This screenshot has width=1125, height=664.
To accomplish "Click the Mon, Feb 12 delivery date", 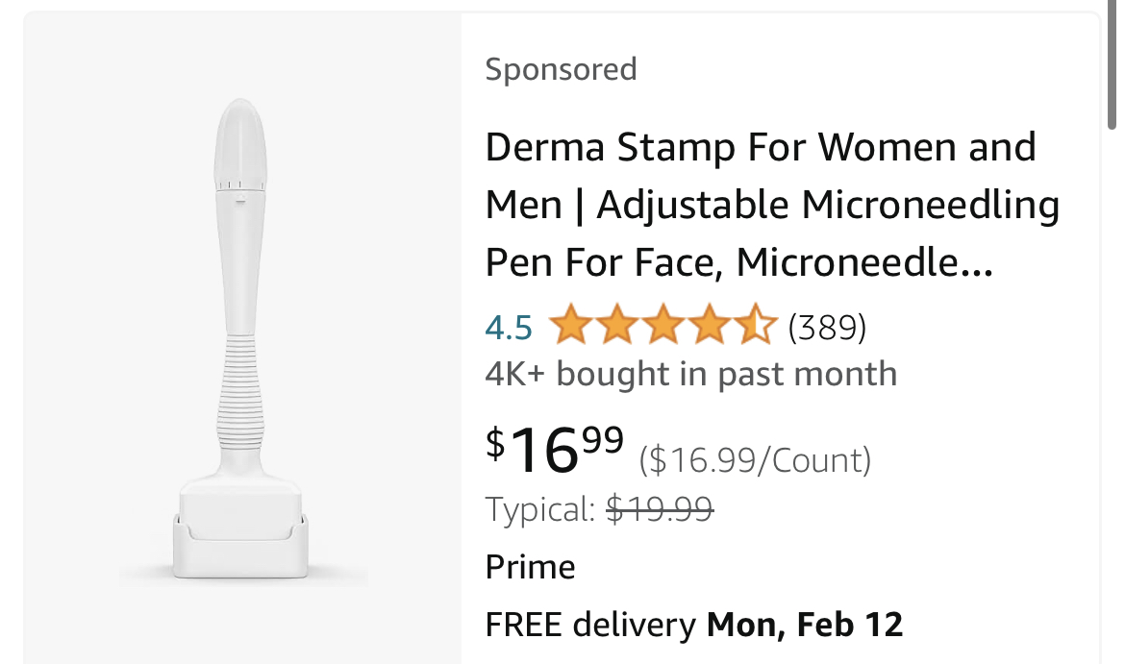I will click(x=805, y=626).
